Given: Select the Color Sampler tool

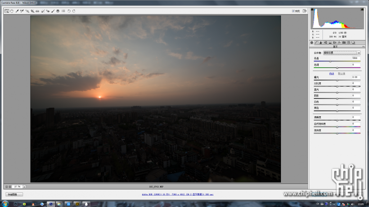Looking at the screenshot, I should pyautogui.click(x=22, y=11).
